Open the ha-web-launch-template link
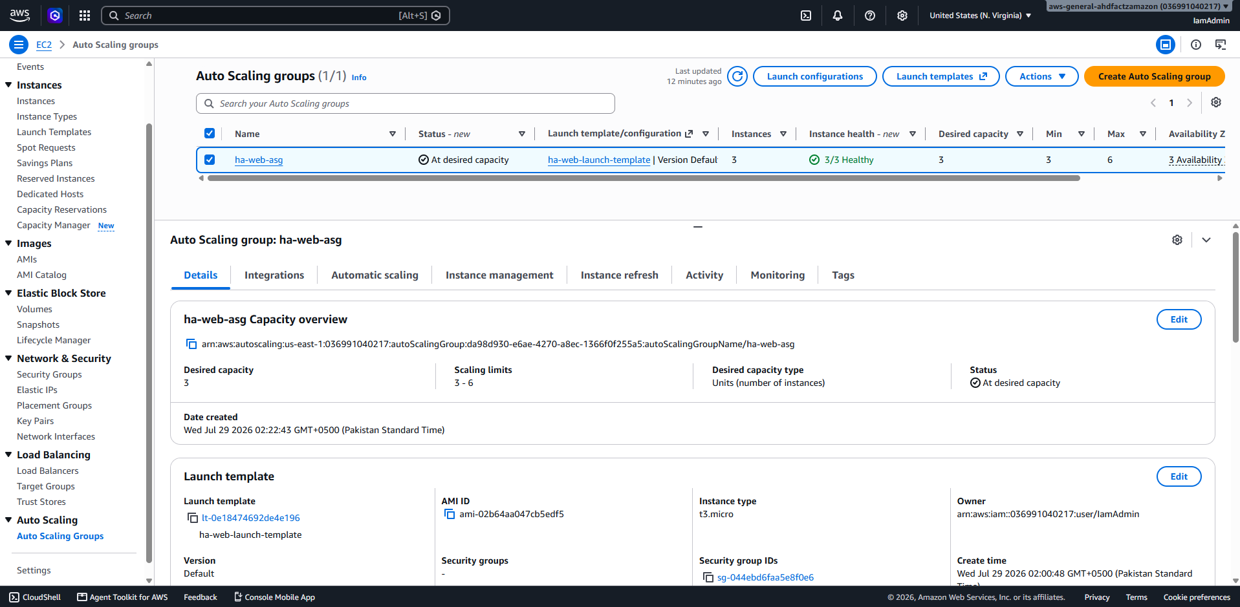Viewport: 1240px width, 607px height. [x=599, y=160]
